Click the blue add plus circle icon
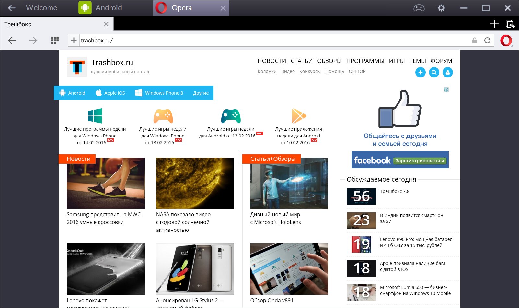 click(x=421, y=72)
